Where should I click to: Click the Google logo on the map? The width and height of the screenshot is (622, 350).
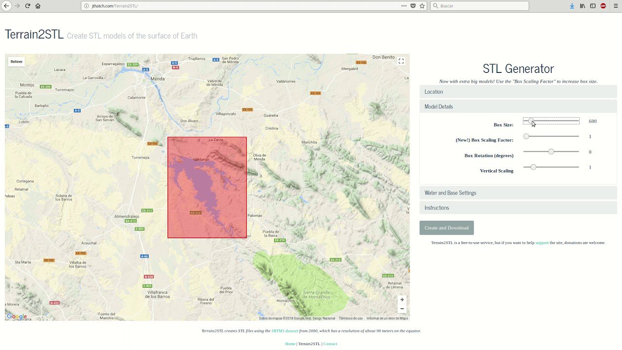(x=17, y=316)
